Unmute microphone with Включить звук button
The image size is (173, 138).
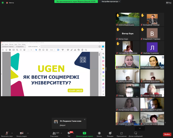point(7,134)
